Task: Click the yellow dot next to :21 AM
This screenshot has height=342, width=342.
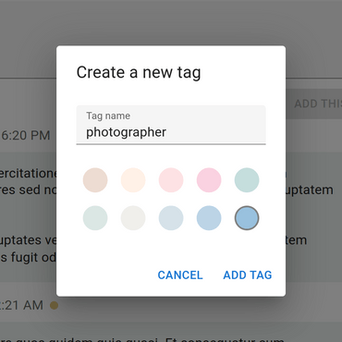Action: tap(55, 305)
